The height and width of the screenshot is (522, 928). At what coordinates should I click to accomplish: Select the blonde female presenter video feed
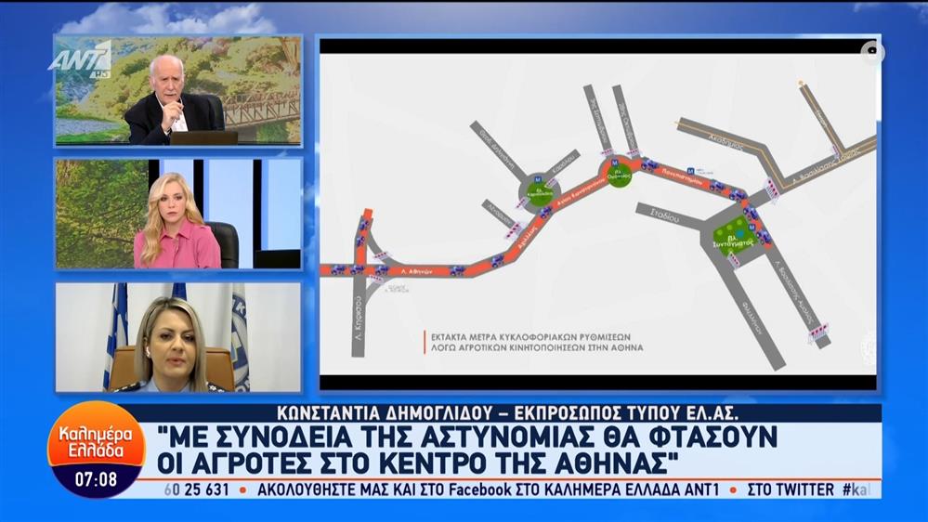[177, 214]
